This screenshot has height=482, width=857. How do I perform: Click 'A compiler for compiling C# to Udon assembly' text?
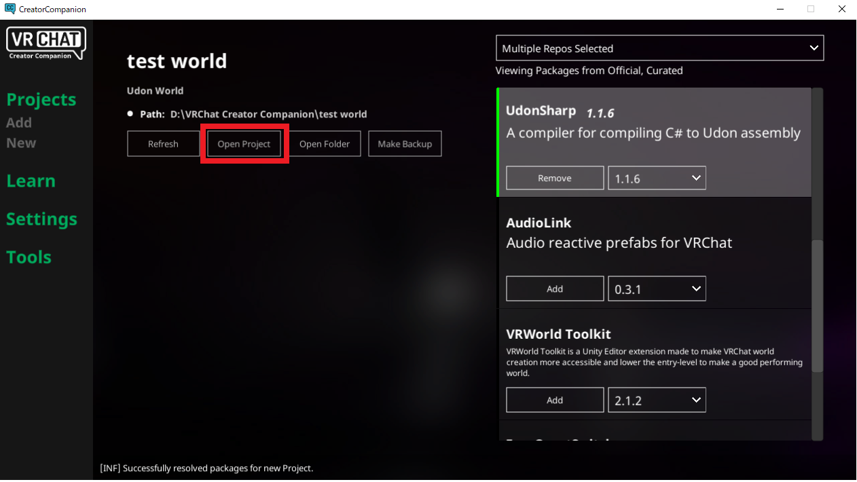click(x=653, y=133)
